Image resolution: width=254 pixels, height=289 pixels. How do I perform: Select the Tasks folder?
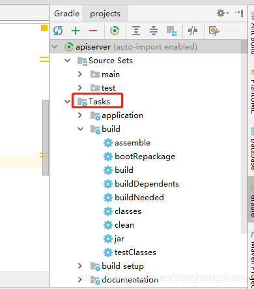94,102
